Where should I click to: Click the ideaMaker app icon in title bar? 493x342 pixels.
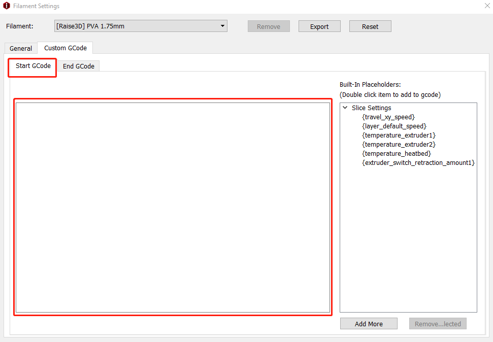[7, 6]
